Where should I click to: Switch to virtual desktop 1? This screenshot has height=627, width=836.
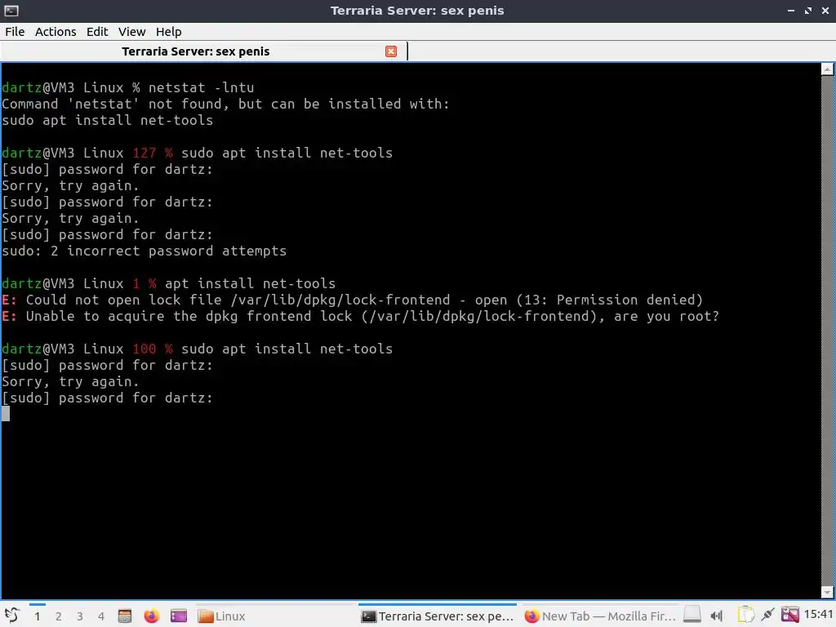coord(38,616)
